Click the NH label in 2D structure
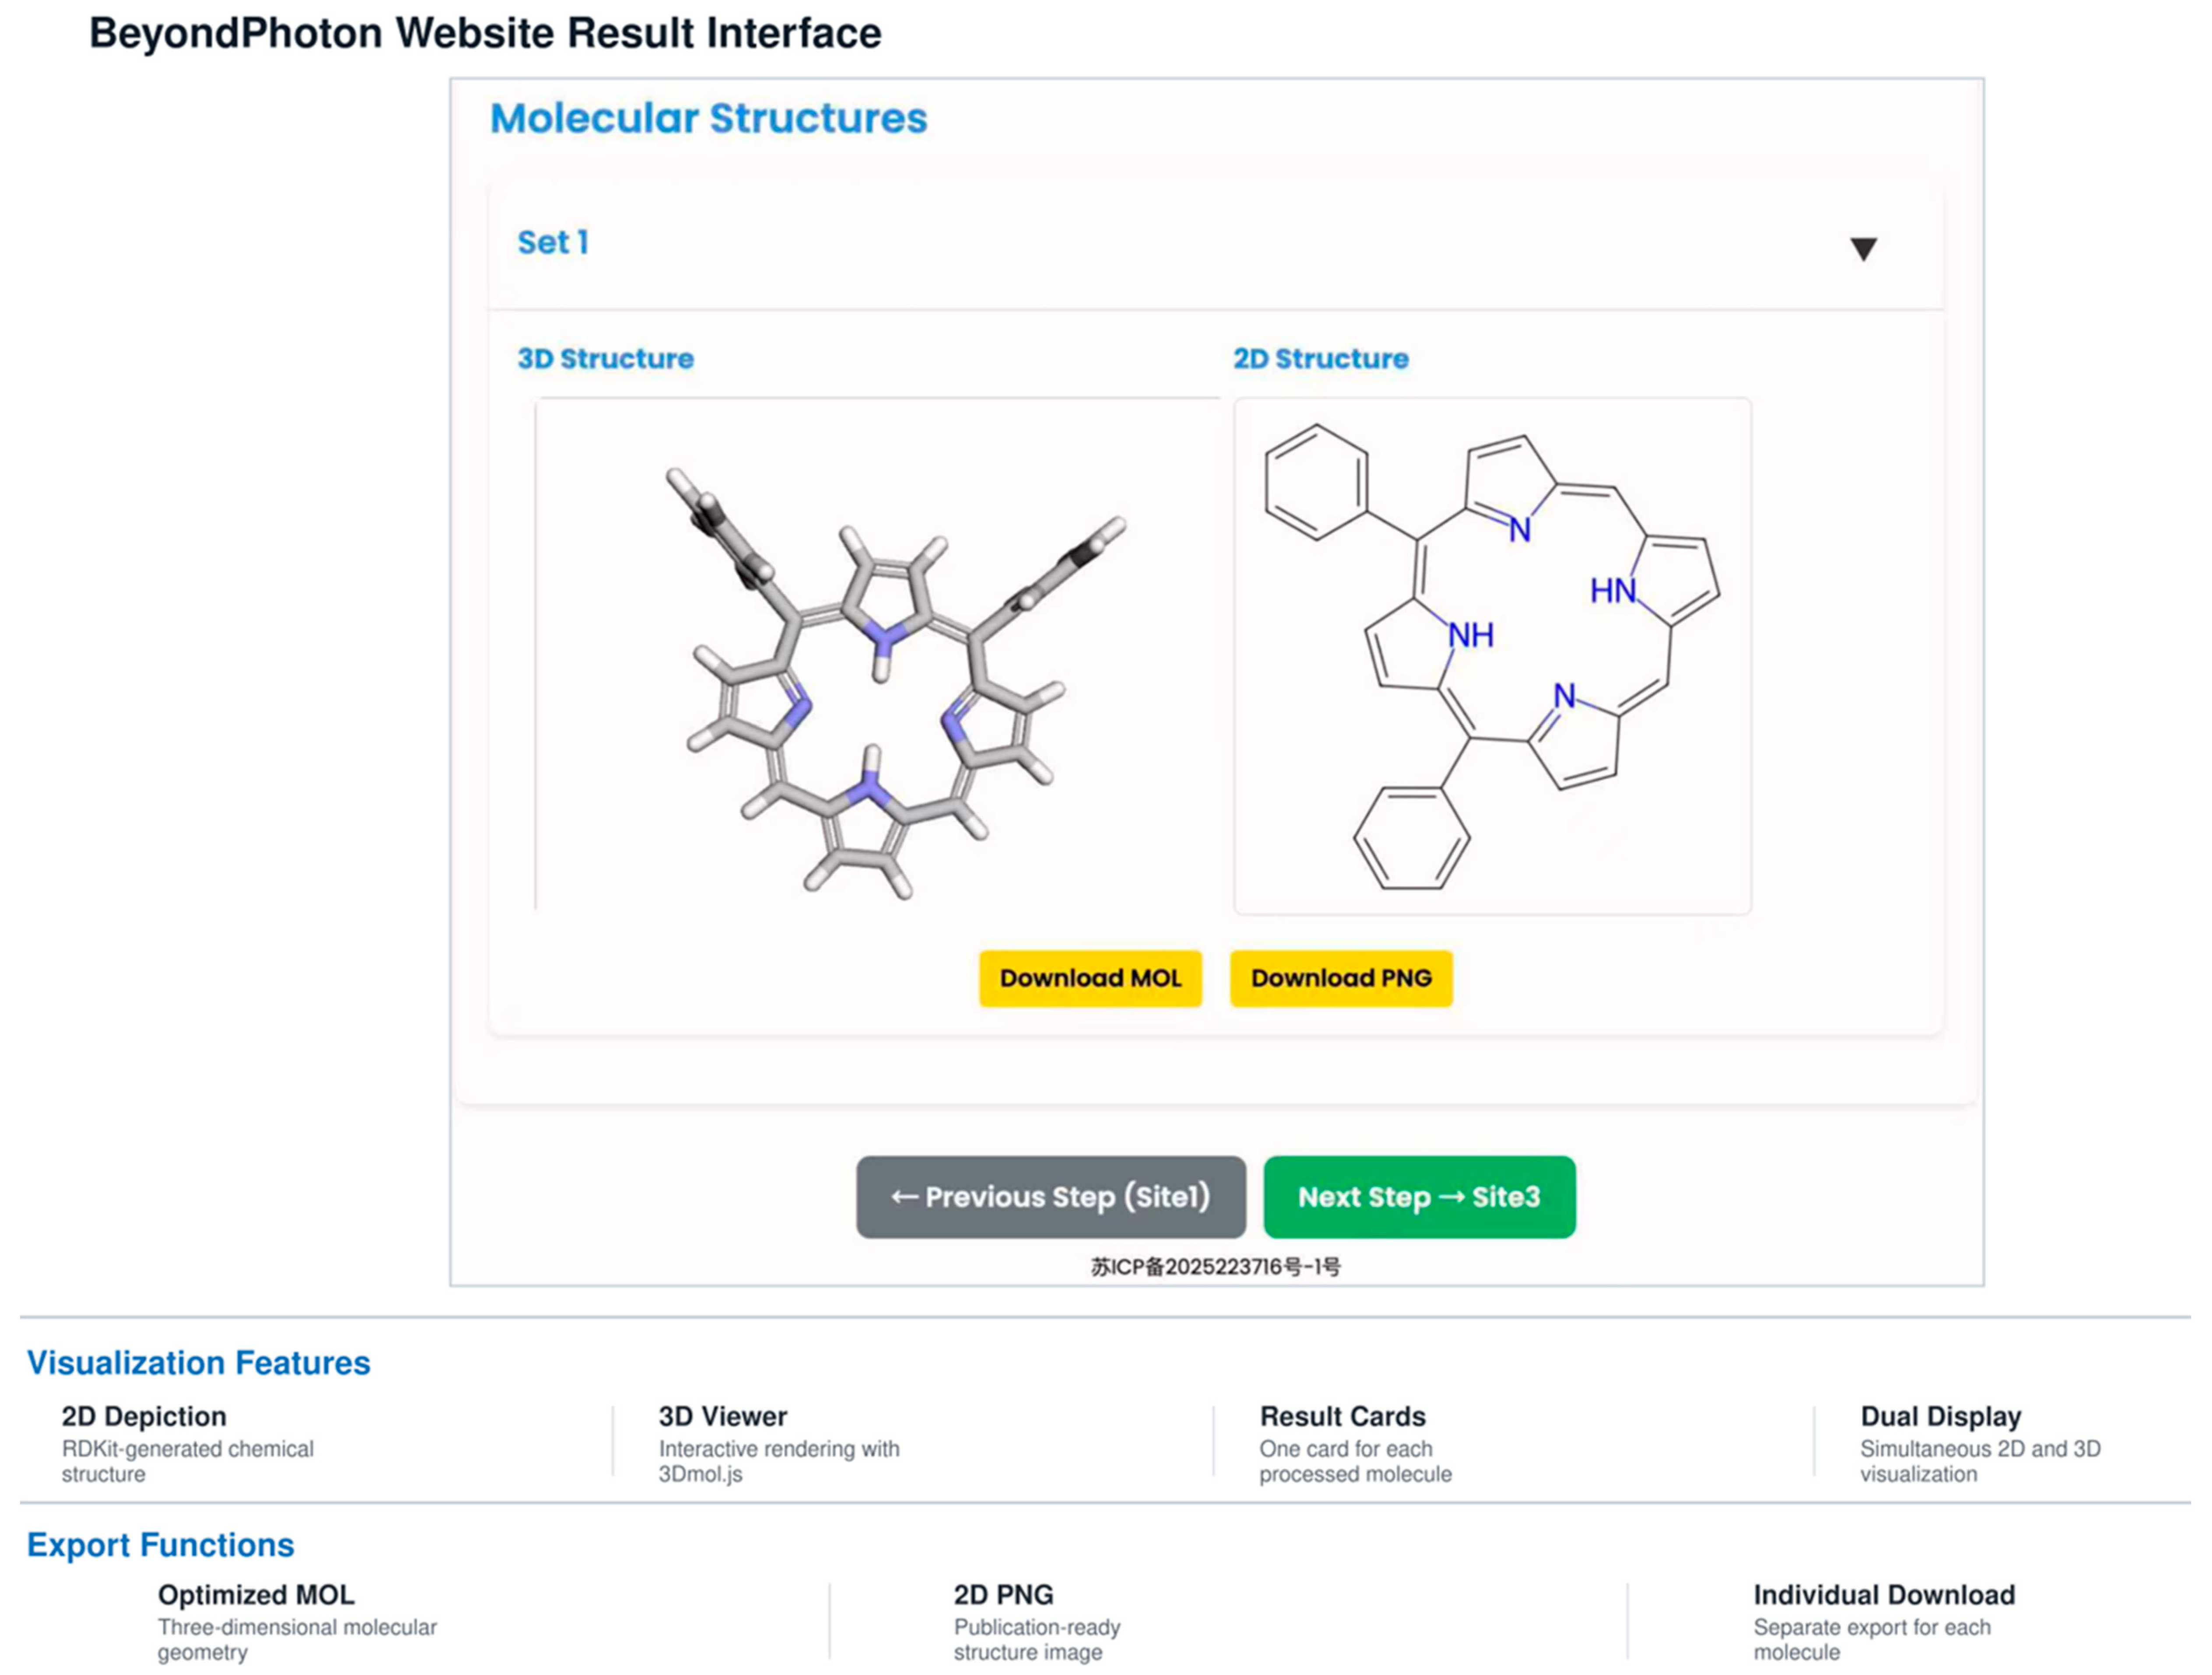 1471,635
